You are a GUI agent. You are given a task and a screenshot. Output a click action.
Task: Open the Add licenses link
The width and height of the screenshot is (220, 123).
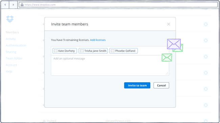(x=98, y=40)
